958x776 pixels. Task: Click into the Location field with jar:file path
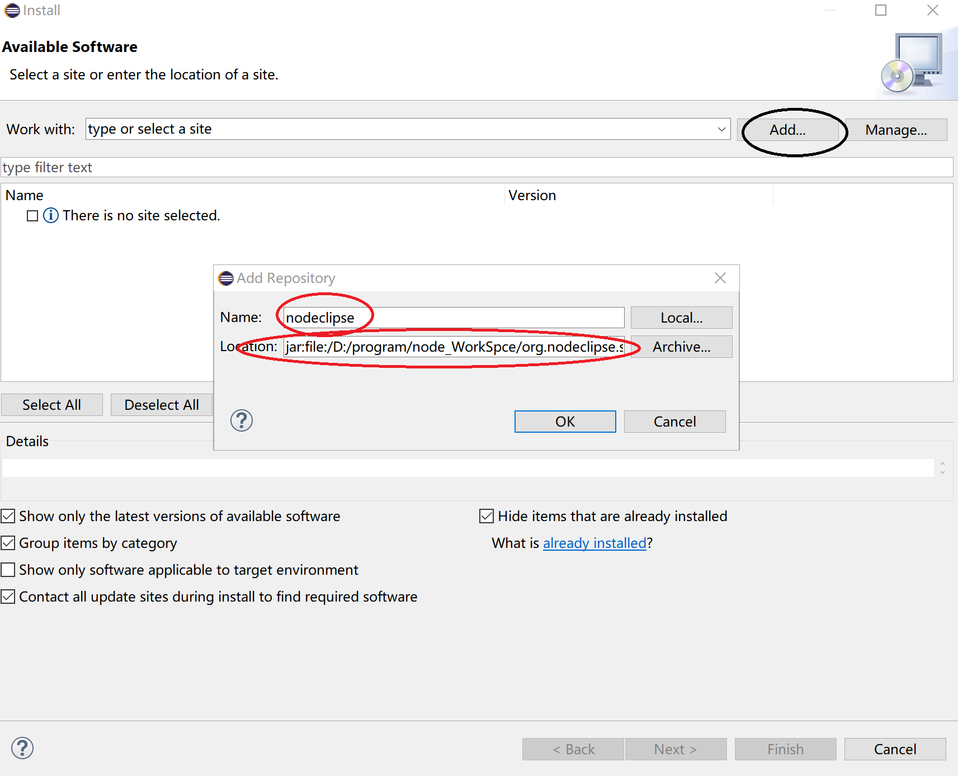coord(454,347)
